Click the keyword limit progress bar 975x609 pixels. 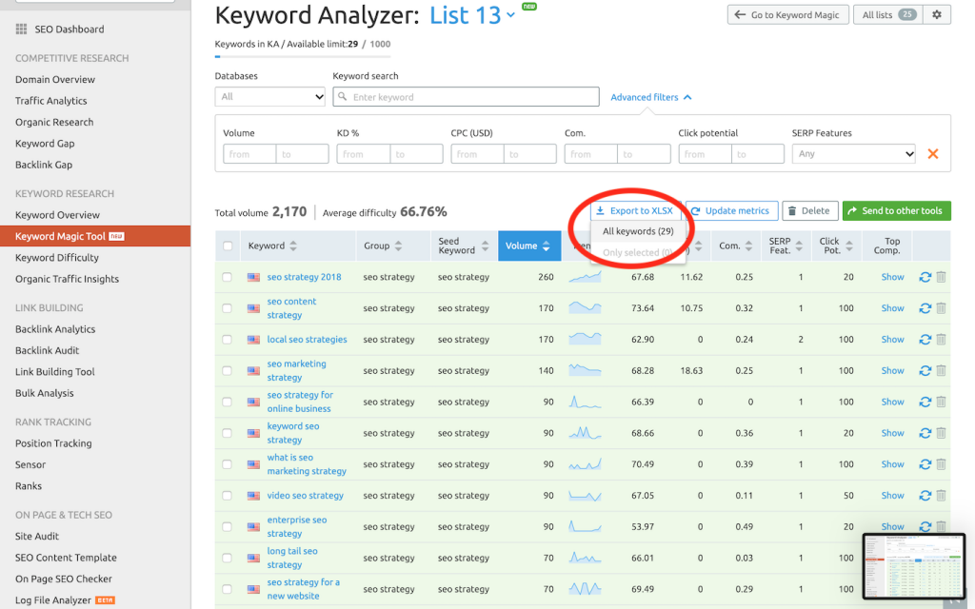[x=303, y=56]
